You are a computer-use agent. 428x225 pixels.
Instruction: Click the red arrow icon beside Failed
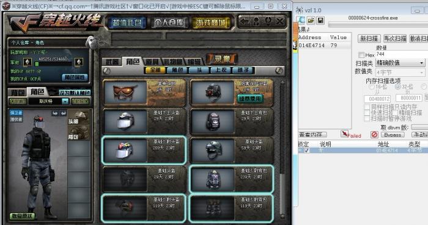click(344, 134)
